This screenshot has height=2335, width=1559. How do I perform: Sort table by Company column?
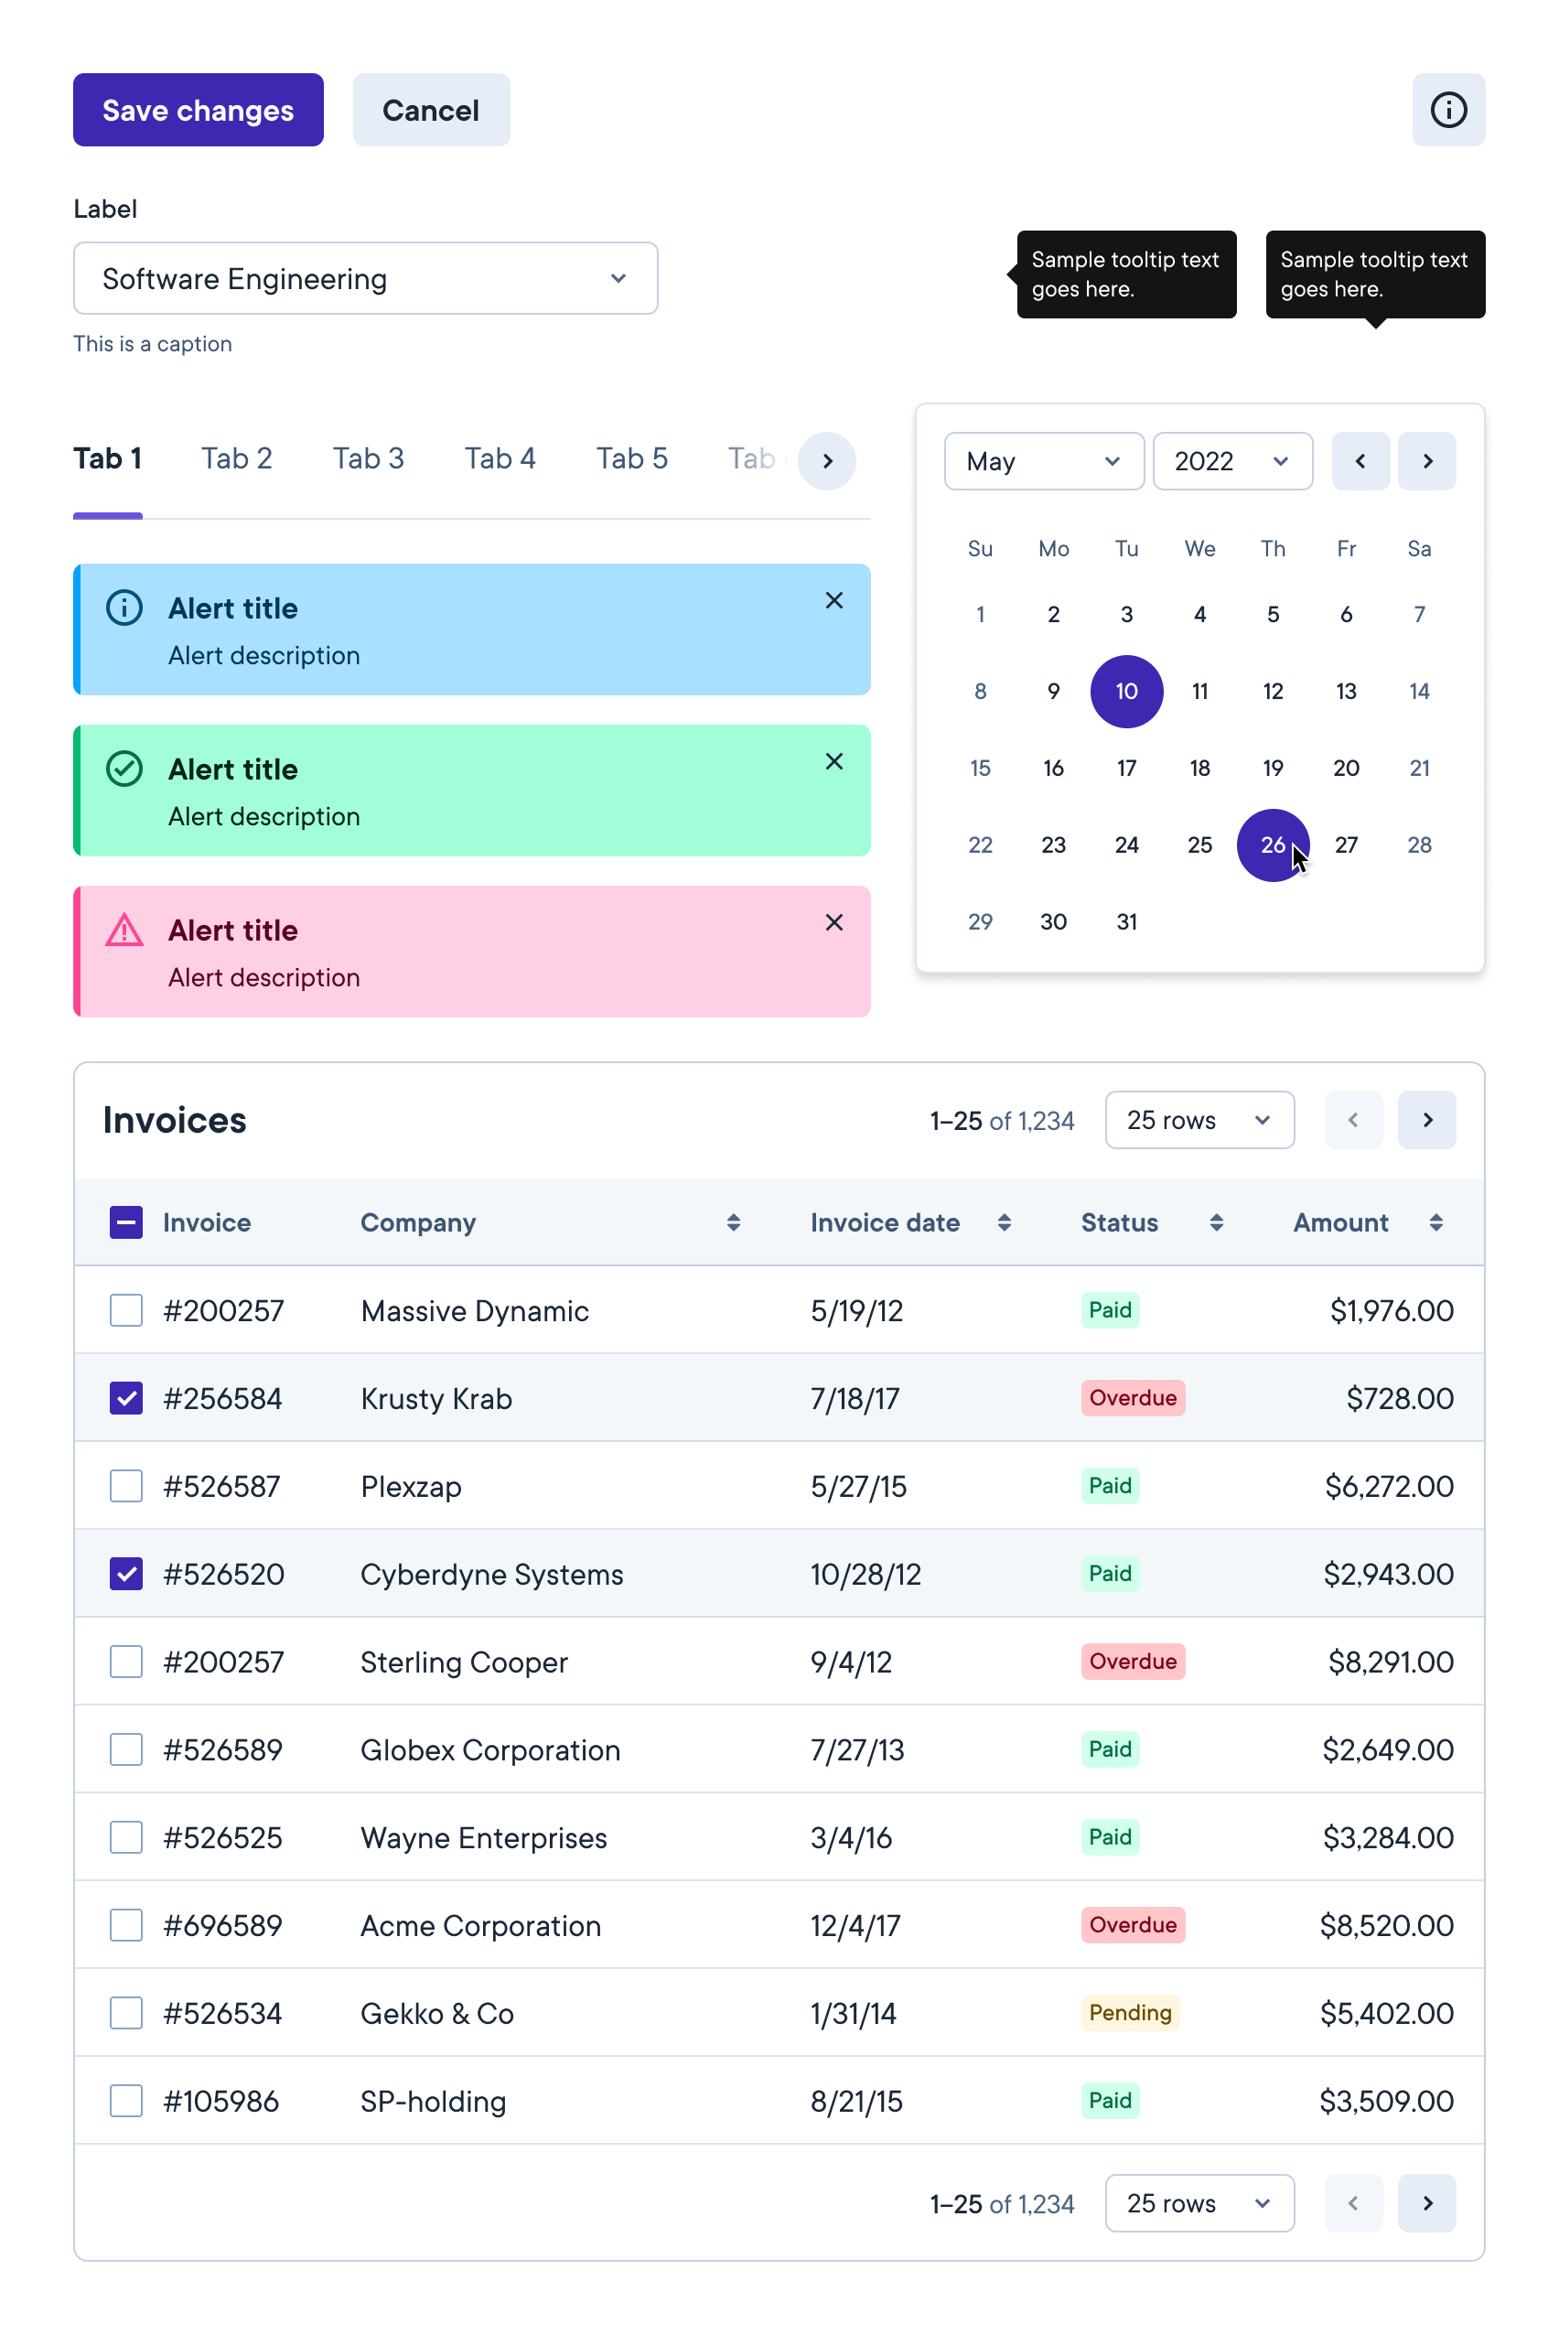733,1222
